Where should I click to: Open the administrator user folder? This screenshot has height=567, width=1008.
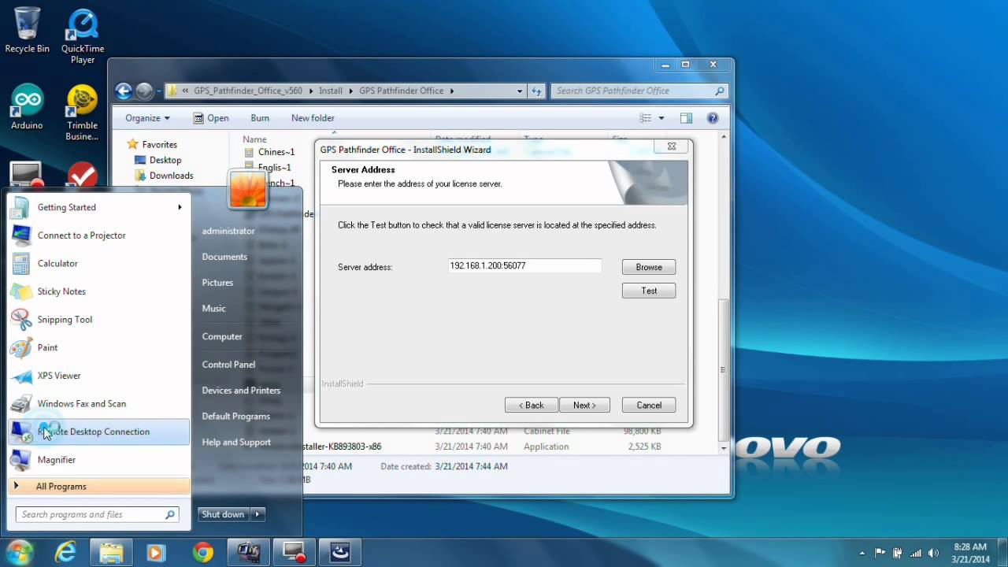click(x=228, y=231)
